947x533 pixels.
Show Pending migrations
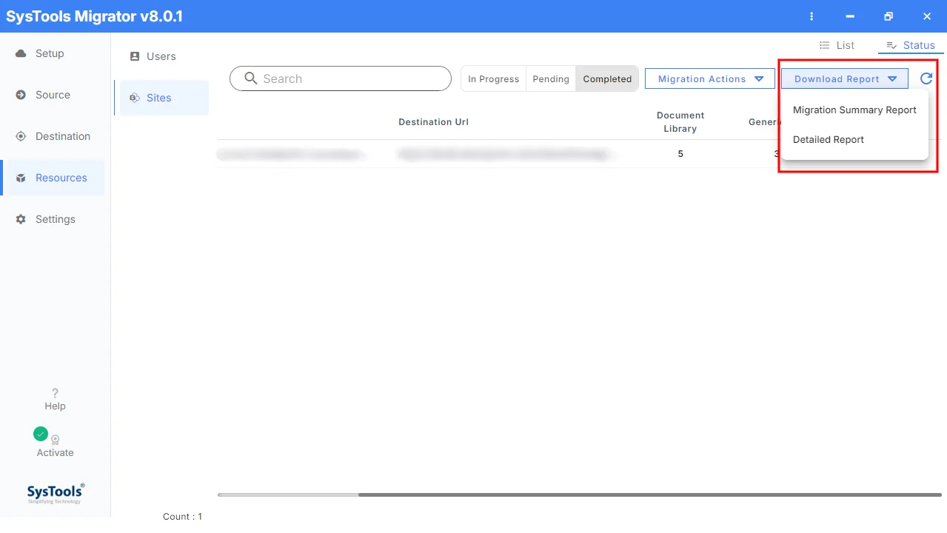(551, 79)
